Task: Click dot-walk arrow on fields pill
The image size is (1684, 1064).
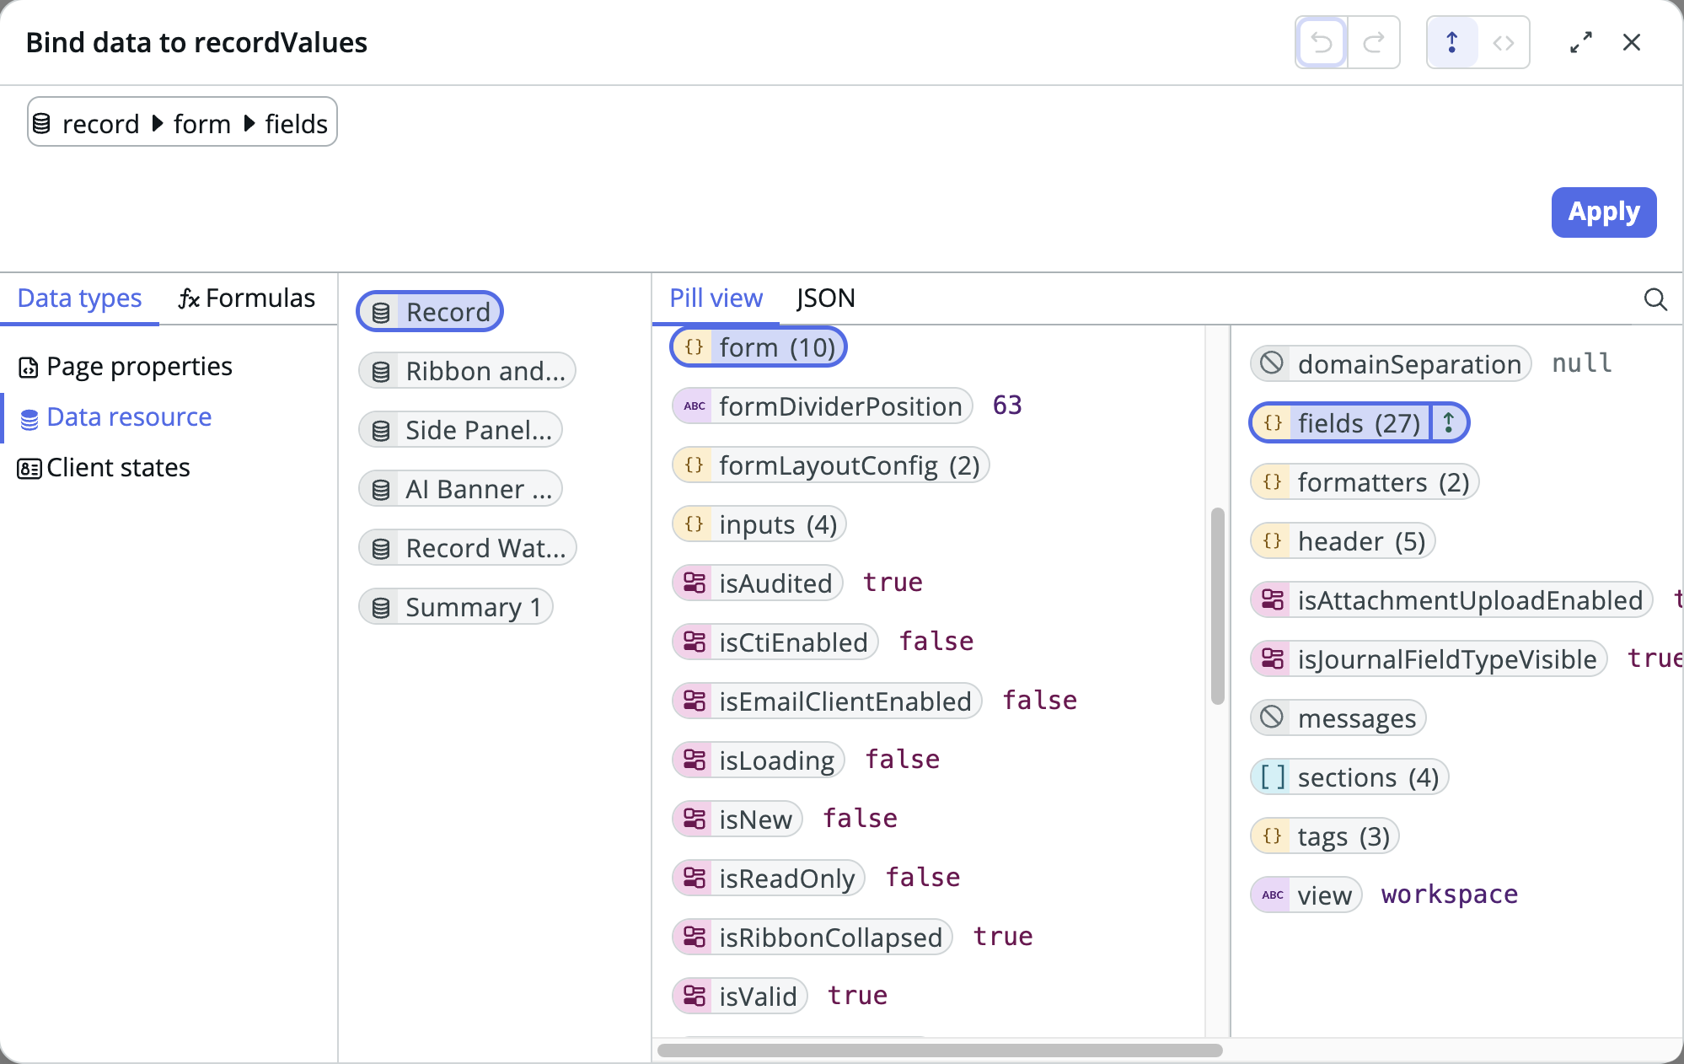Action: [1449, 422]
